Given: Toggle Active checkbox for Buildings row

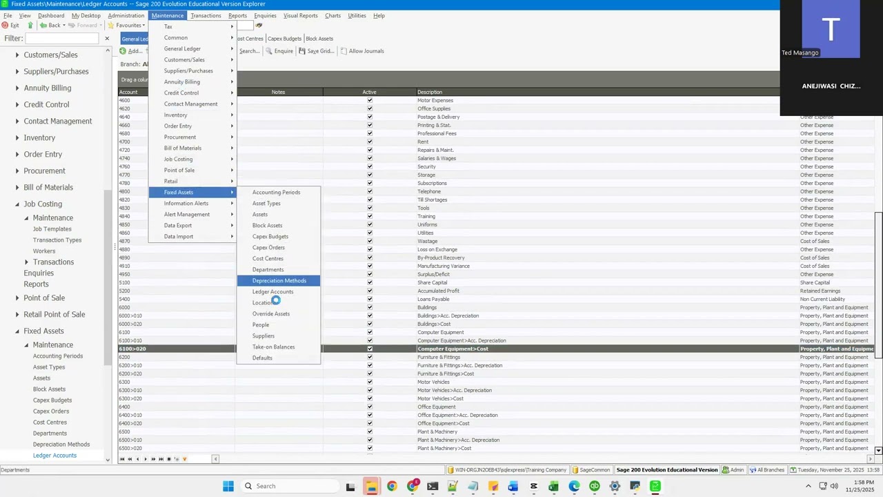Looking at the screenshot, I should [x=369, y=308].
